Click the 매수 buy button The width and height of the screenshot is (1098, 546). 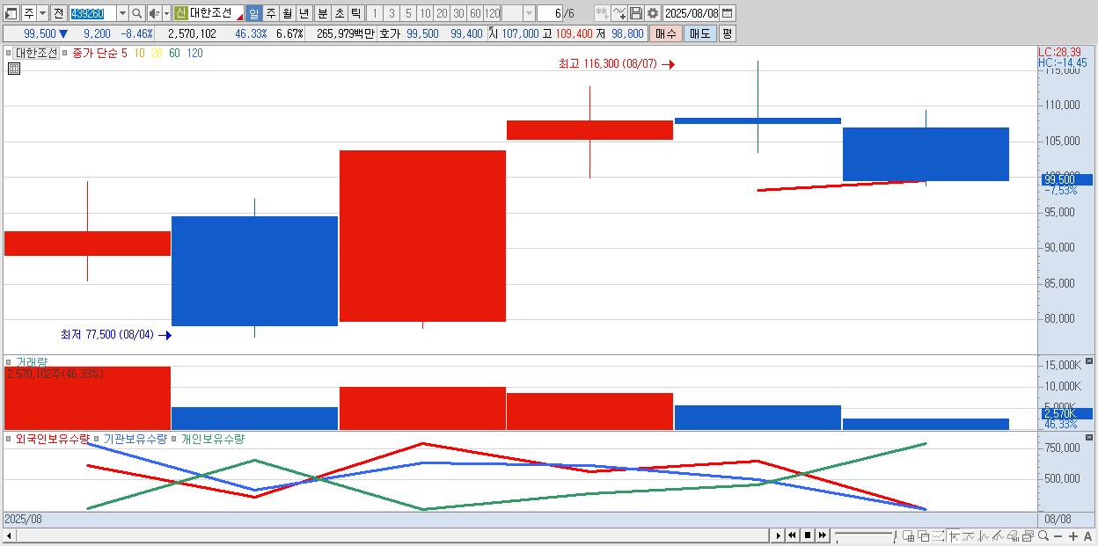click(x=665, y=33)
